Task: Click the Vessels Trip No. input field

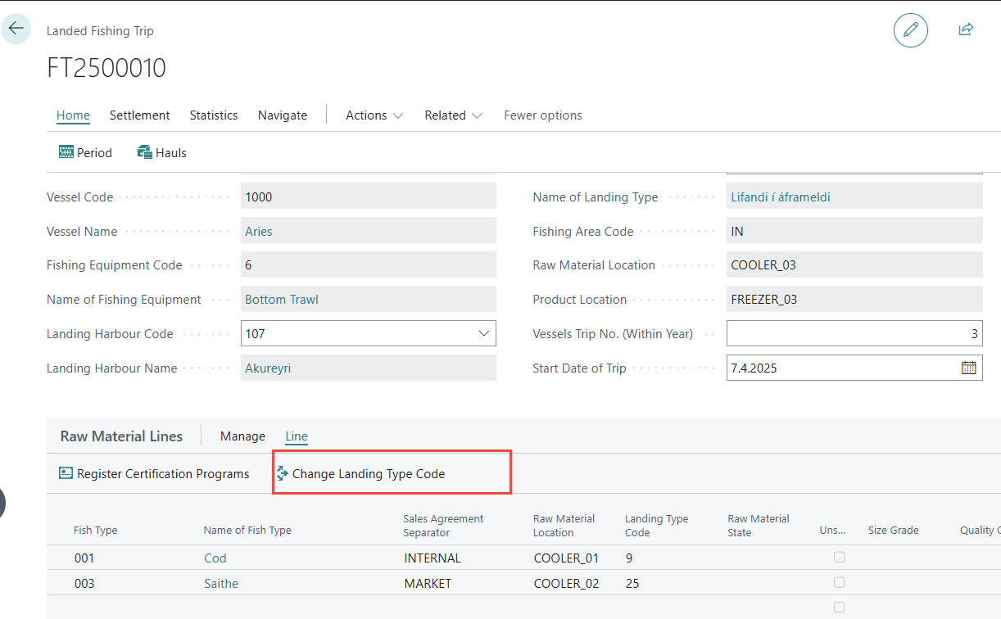Action: tap(854, 334)
